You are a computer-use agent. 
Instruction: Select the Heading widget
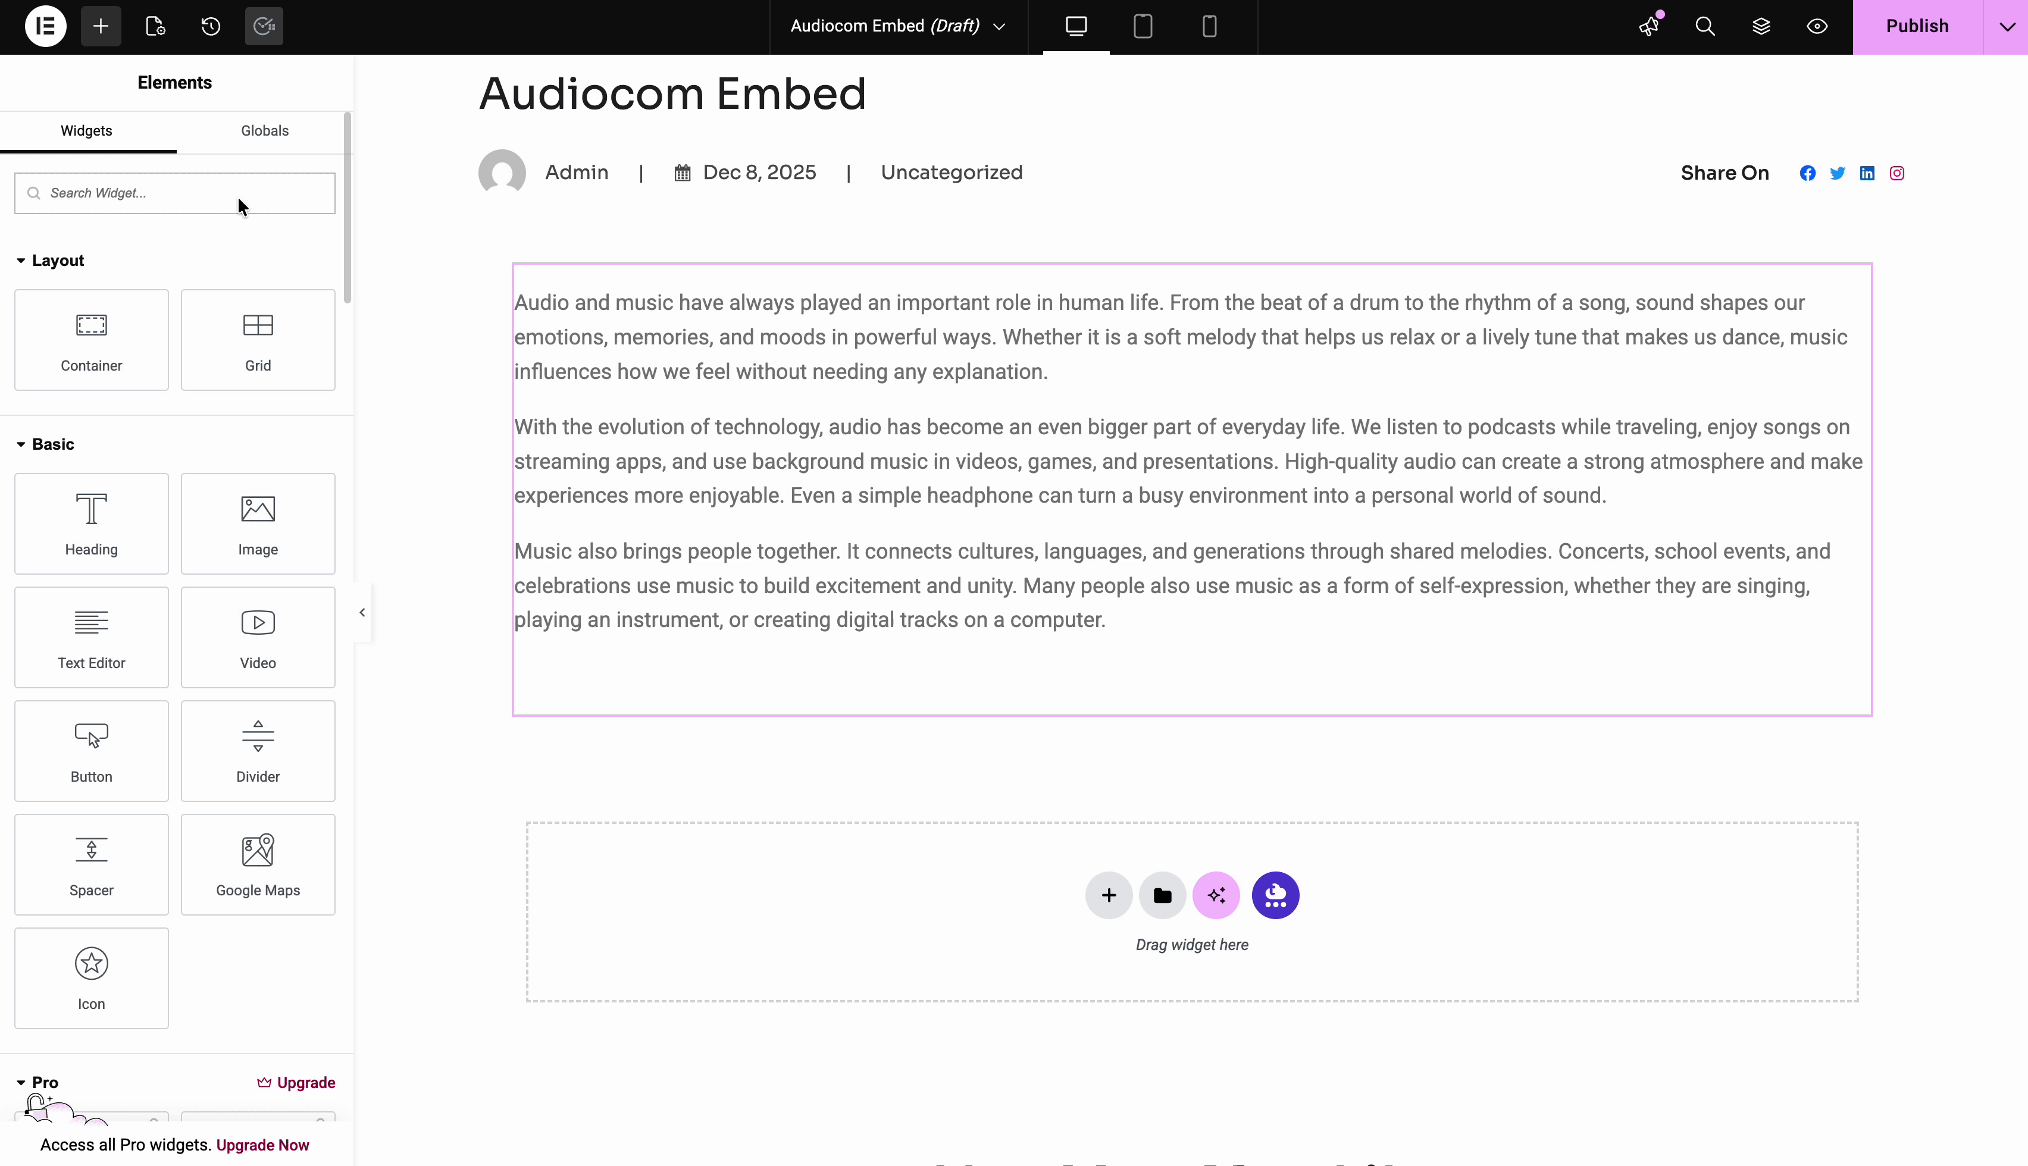[x=90, y=523]
